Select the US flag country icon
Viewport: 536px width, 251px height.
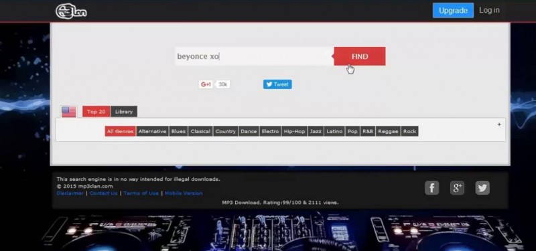click(x=69, y=112)
